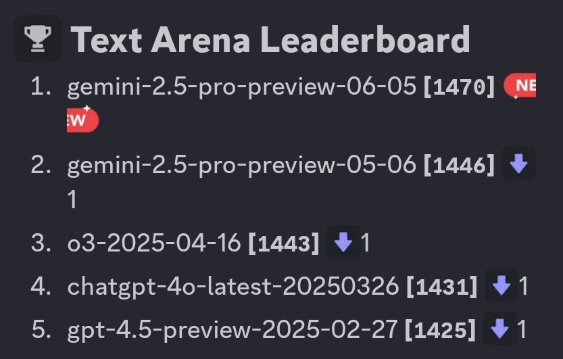Viewport: 563px width, 359px height.
Task: Click down arrow emoji beside gemini 05-06
Action: click(518, 164)
